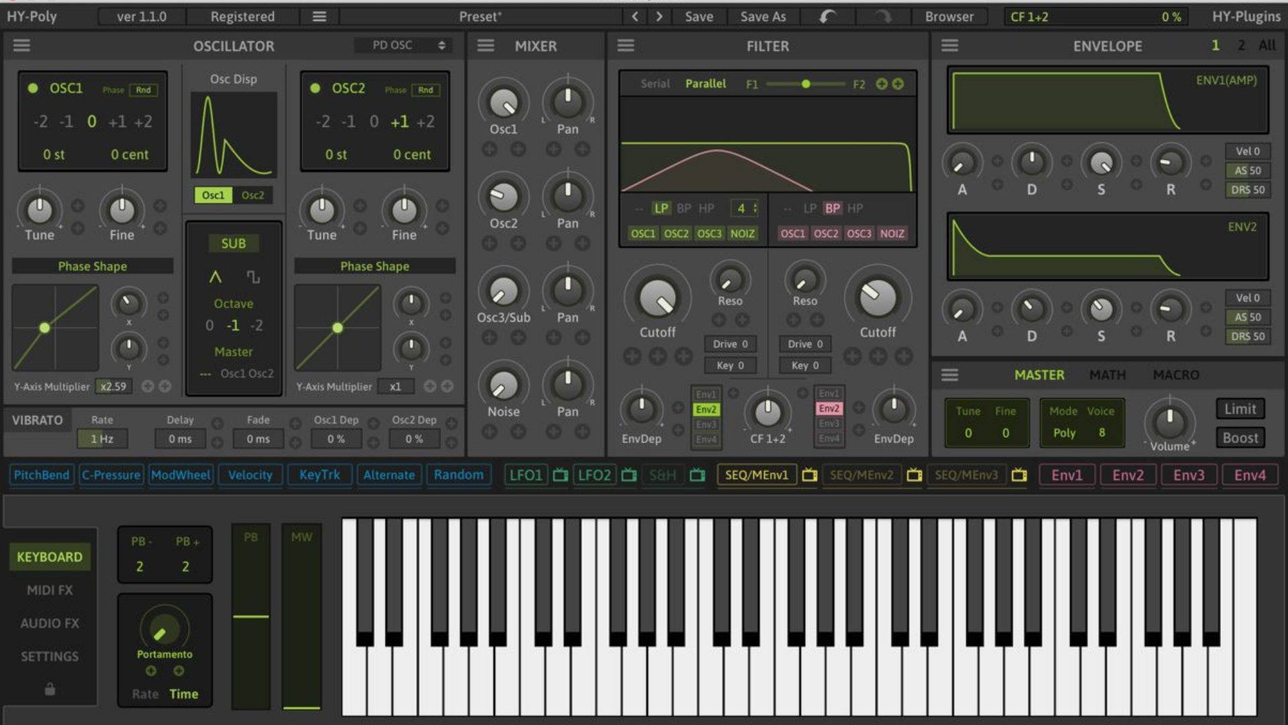
Task: Toggle OSC1 power indicator on/off
Action: click(32, 88)
